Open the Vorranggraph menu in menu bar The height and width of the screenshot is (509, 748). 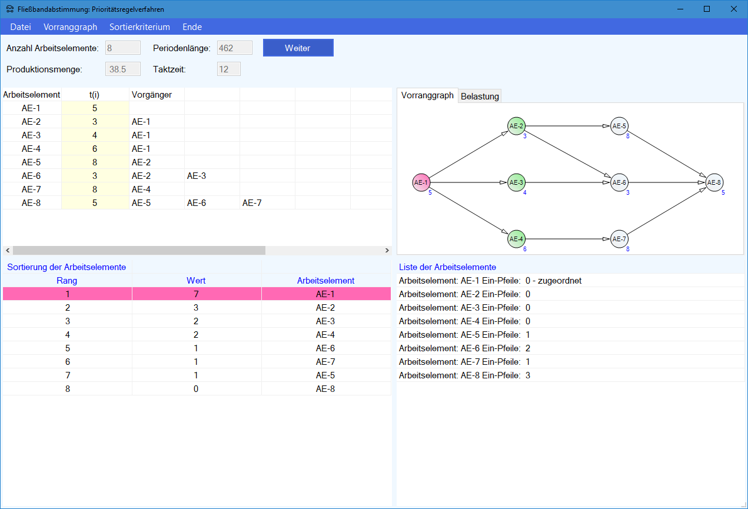pyautogui.click(x=70, y=27)
